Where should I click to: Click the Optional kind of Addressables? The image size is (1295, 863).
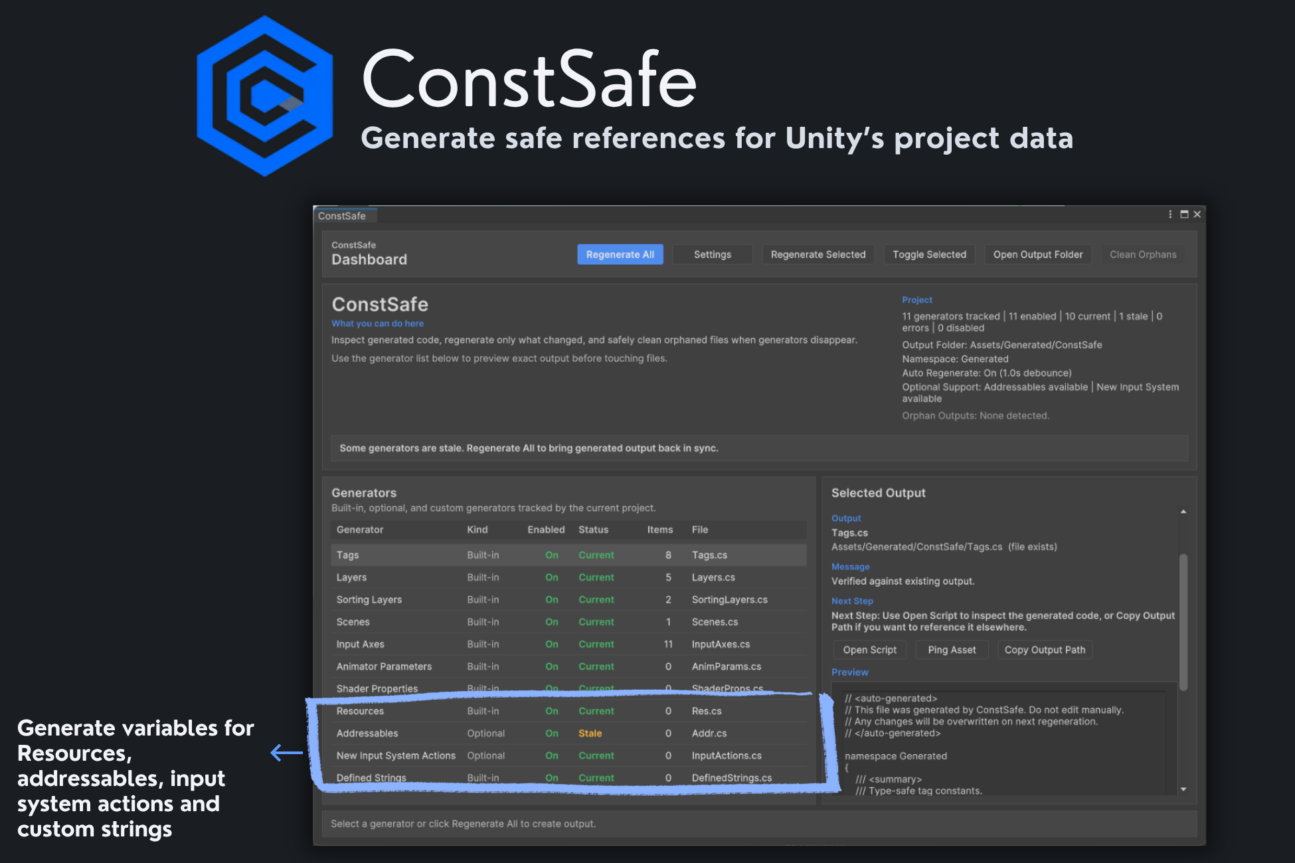tap(485, 734)
